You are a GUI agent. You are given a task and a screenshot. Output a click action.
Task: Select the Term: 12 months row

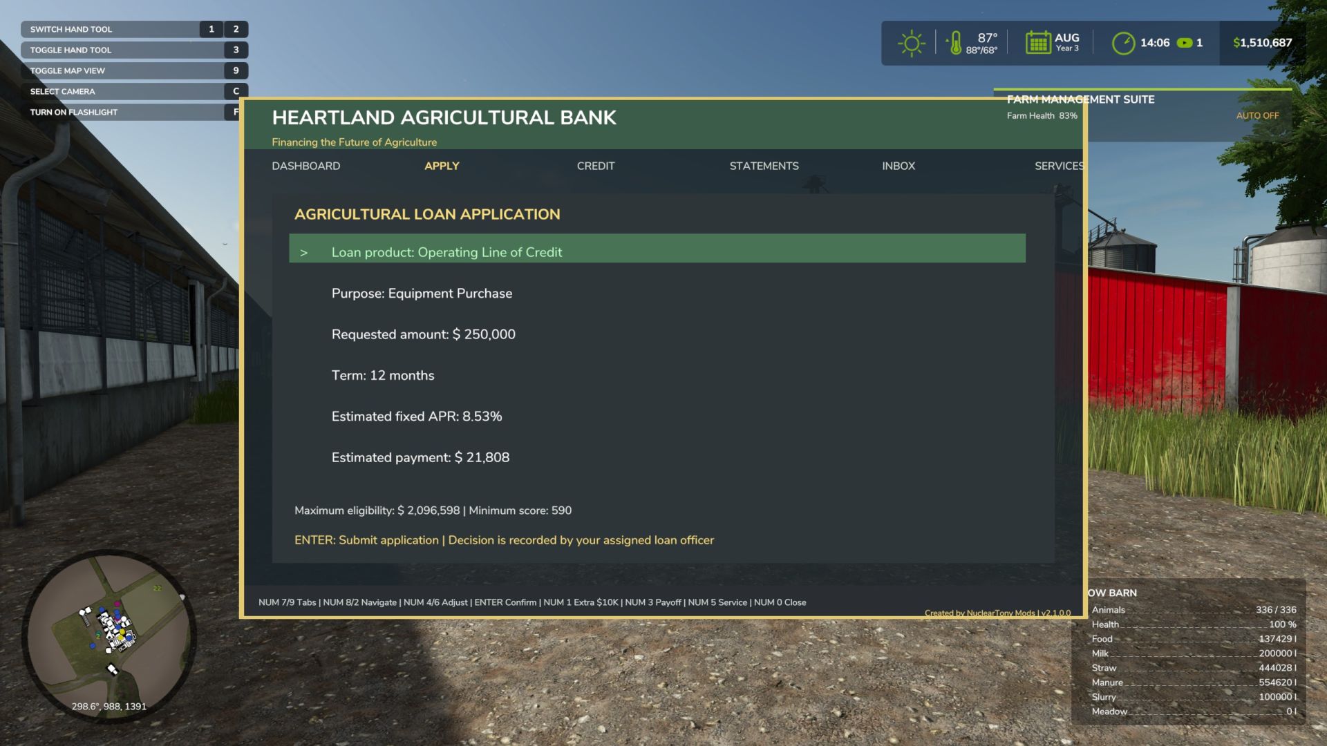(x=383, y=376)
